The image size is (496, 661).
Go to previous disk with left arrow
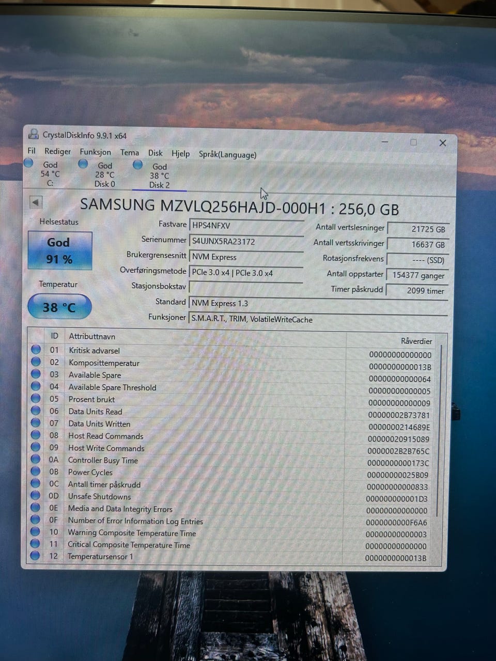point(35,202)
